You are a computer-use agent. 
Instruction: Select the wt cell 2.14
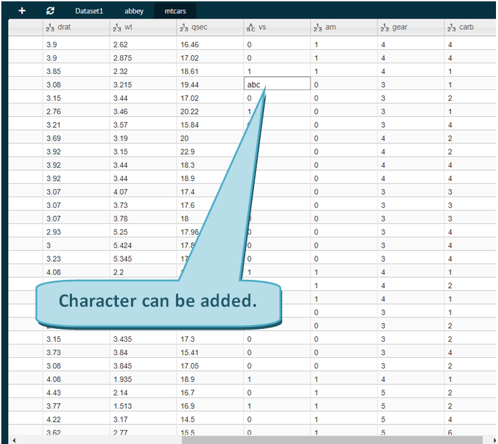click(x=143, y=392)
